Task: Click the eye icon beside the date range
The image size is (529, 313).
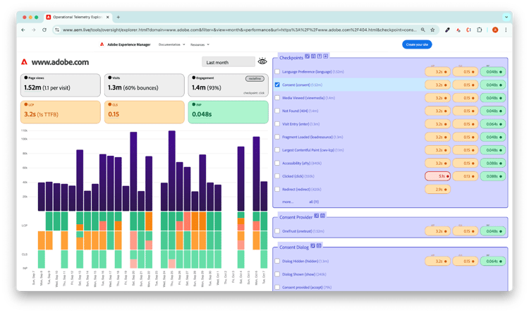Action: [262, 62]
